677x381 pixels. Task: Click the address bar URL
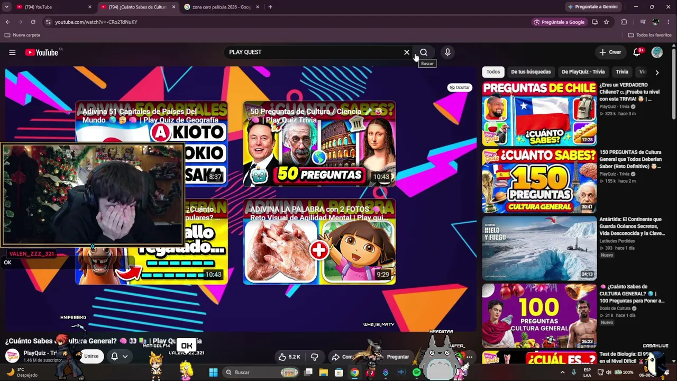[96, 22]
